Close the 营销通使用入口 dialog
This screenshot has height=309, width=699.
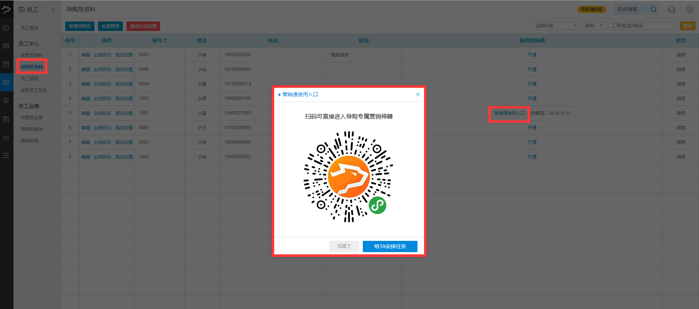click(418, 94)
